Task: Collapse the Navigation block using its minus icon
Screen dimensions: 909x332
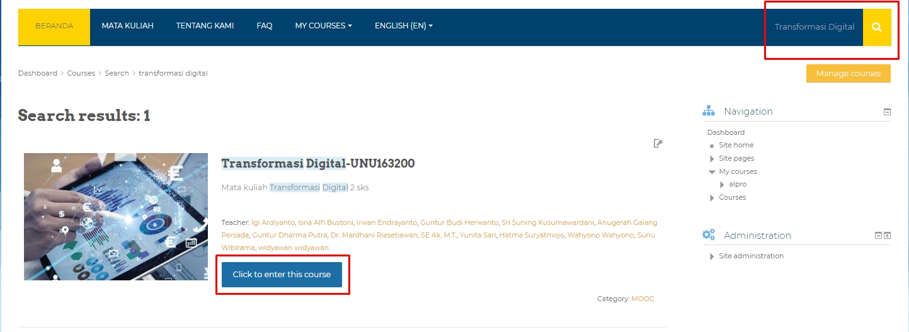Action: pyautogui.click(x=887, y=112)
